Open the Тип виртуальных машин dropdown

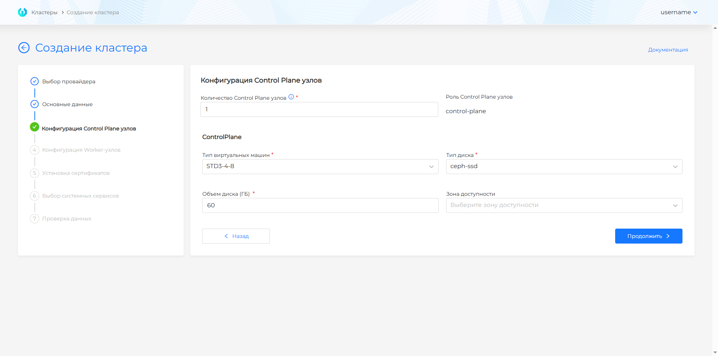tap(320, 167)
